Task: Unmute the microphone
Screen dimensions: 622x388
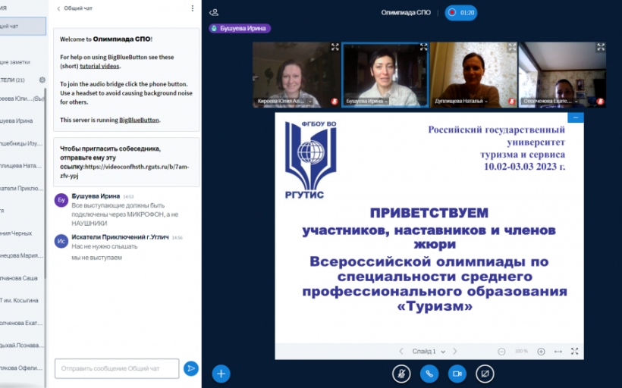Action: pyautogui.click(x=401, y=374)
